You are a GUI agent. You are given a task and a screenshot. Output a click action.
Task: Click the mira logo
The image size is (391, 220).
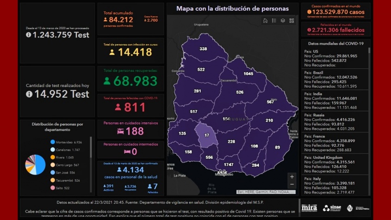tap(309, 208)
